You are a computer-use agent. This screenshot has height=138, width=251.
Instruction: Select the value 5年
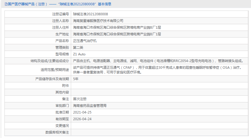pos(76,79)
